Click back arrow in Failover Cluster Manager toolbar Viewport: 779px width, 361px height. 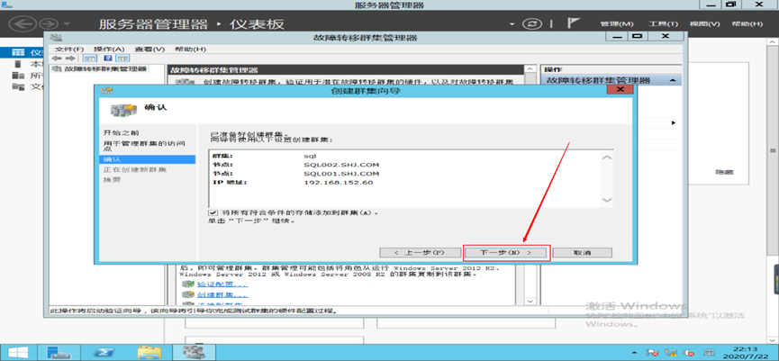click(x=58, y=59)
